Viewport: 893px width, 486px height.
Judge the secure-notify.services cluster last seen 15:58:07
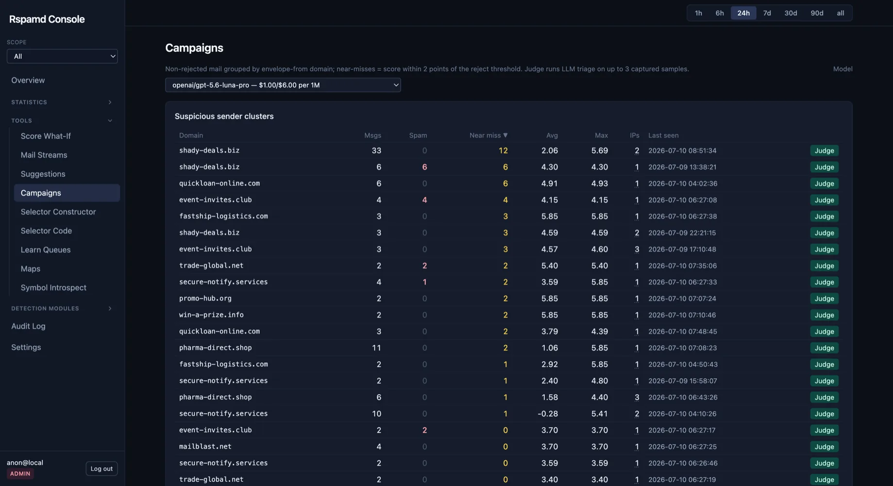tap(824, 381)
